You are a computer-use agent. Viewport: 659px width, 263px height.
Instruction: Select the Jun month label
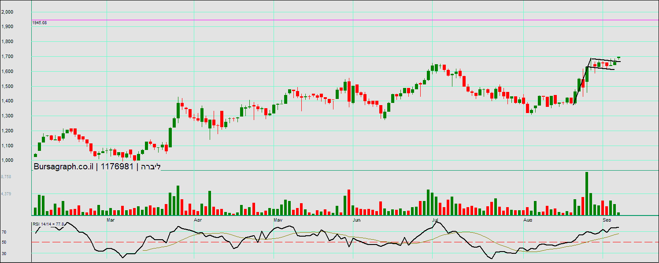point(357,219)
